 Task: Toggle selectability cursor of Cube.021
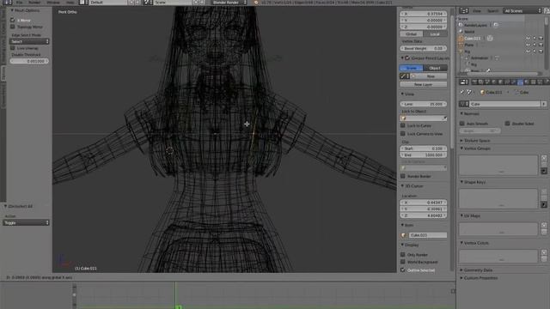(x=535, y=38)
